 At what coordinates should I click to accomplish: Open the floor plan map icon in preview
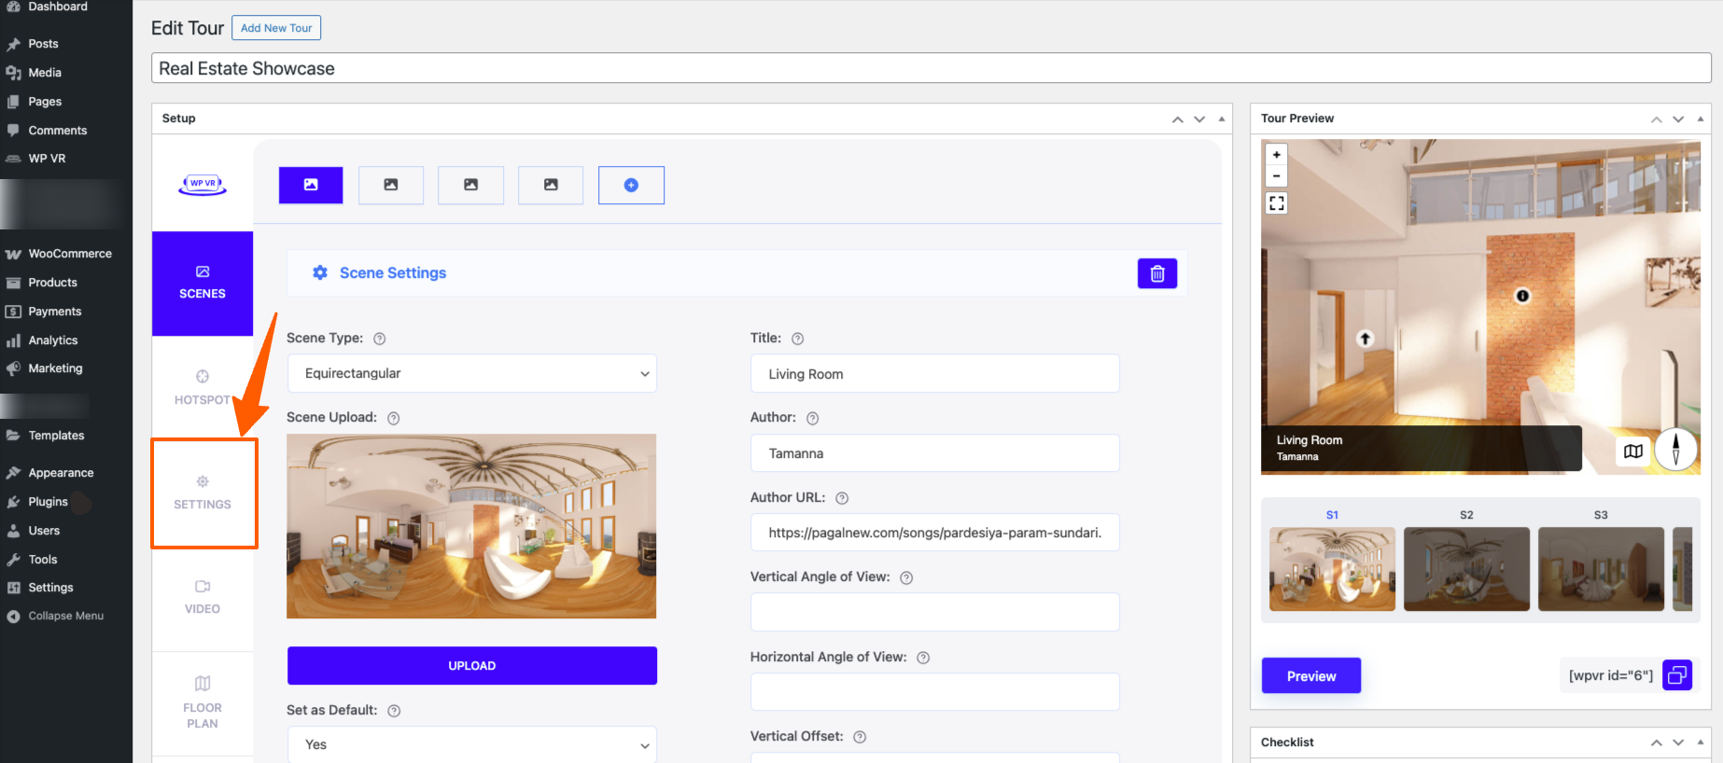1632,451
